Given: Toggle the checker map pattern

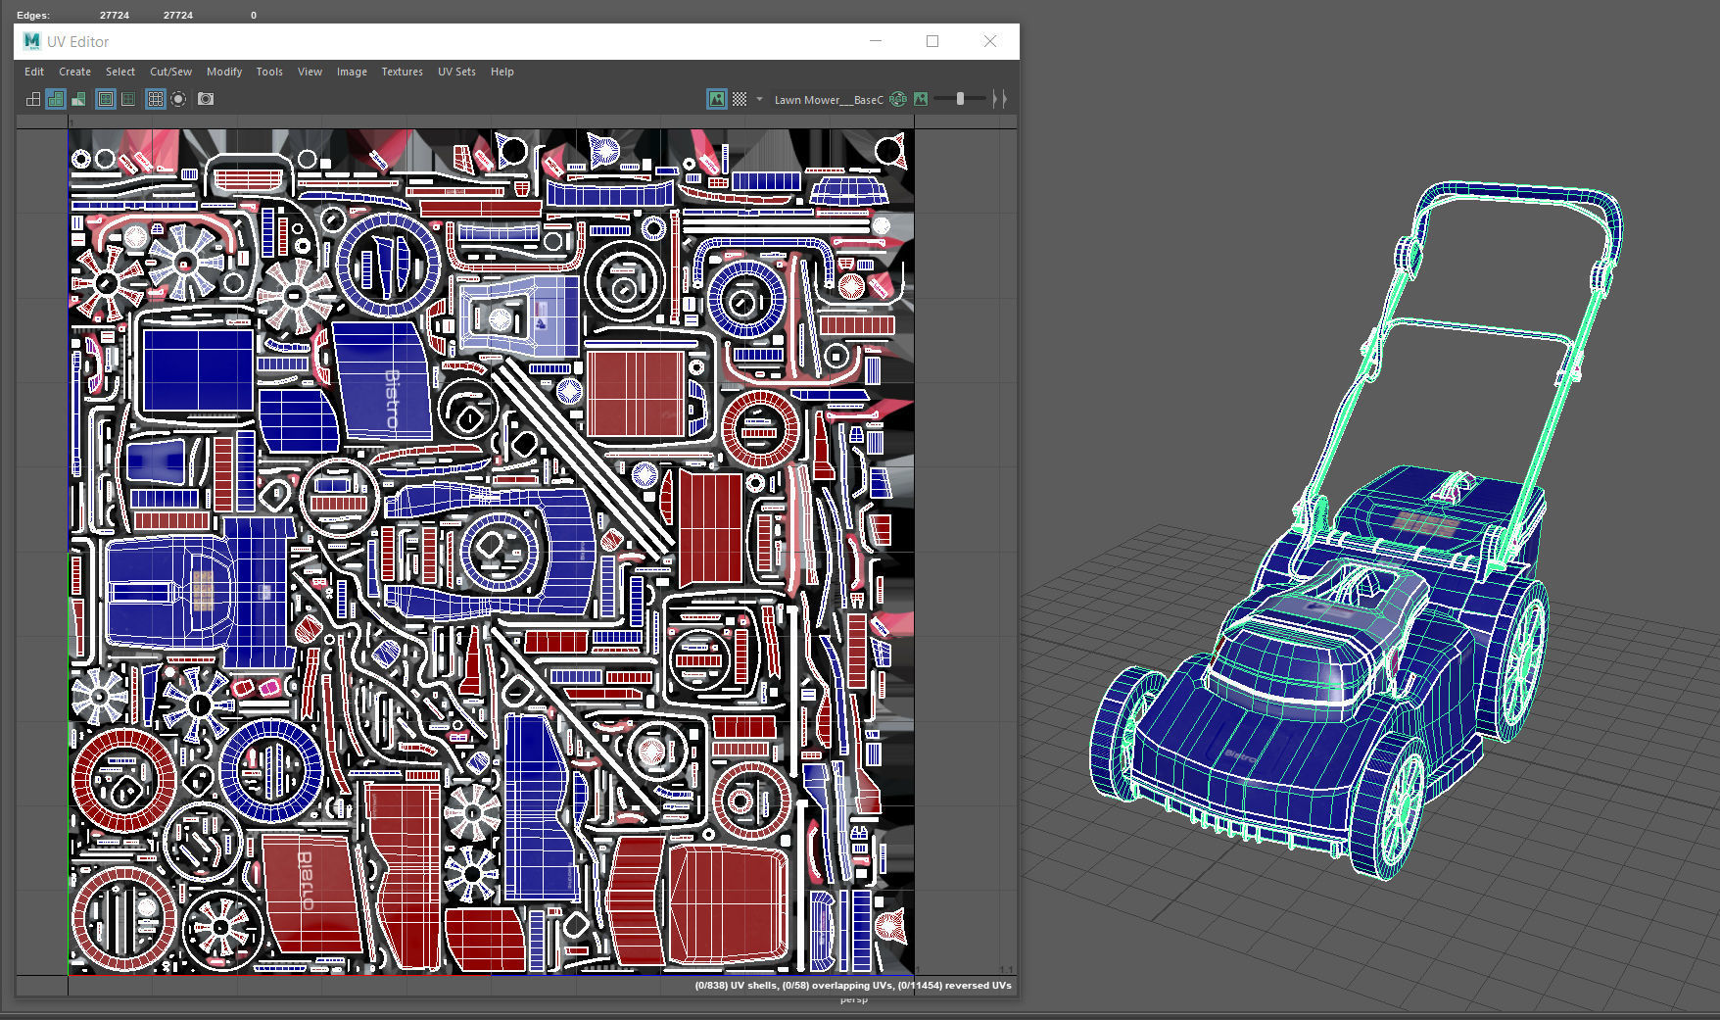Looking at the screenshot, I should tap(740, 99).
